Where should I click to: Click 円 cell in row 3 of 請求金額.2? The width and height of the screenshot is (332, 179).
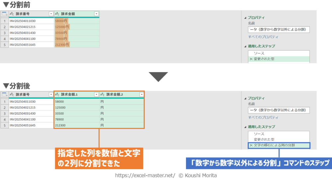[x=122, y=114]
